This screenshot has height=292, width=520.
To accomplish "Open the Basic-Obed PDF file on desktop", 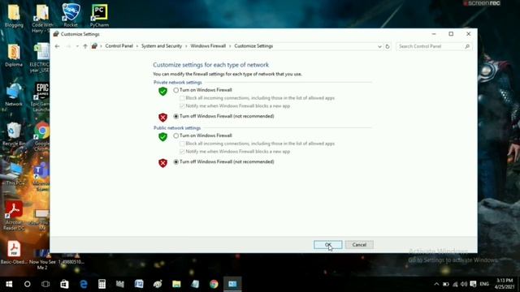I will pyautogui.click(x=14, y=252).
